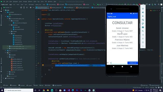Open the app run configuration dropdown
163x92 pixels.
pyautogui.click(x=100, y=5)
